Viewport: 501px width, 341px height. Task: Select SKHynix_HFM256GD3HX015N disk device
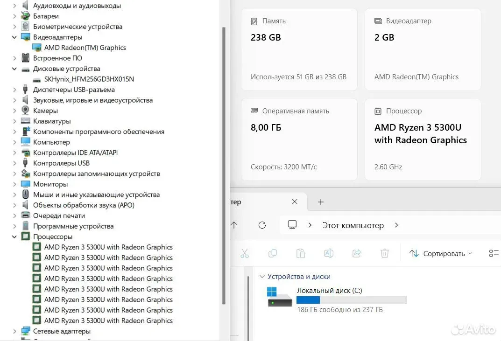[89, 79]
